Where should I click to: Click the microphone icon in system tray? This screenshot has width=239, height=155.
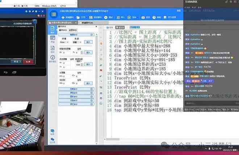click(209, 148)
